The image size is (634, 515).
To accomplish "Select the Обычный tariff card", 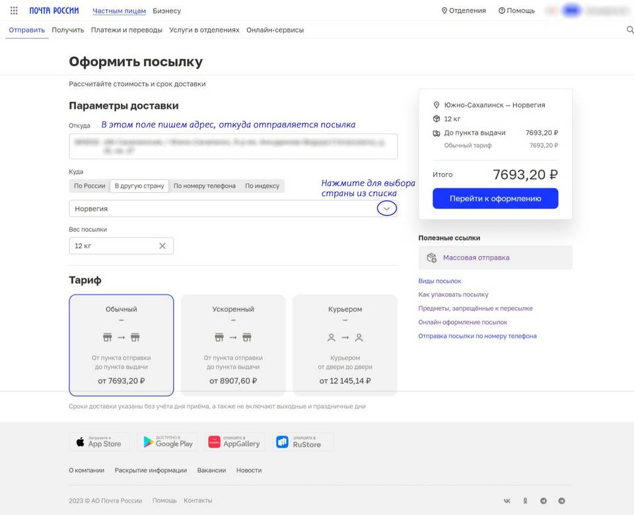I will coord(122,345).
